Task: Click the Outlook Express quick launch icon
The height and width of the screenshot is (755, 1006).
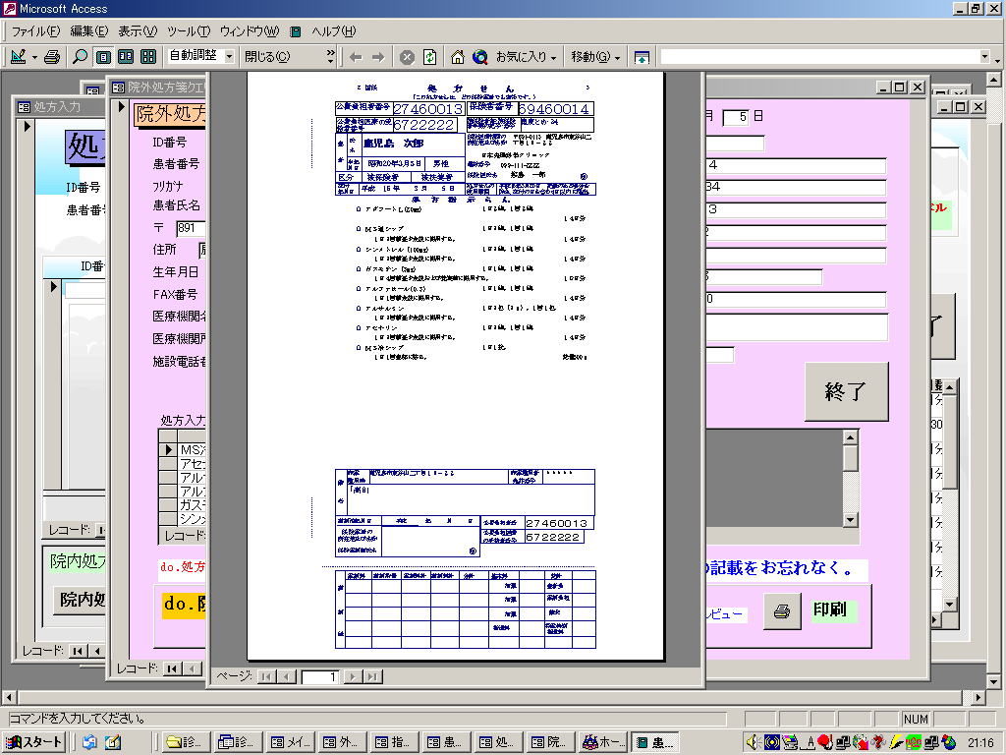Action: coord(89,742)
